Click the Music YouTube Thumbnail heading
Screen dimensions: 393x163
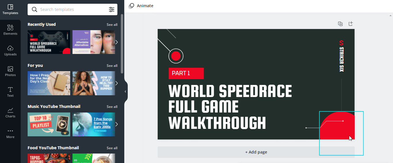click(54, 106)
